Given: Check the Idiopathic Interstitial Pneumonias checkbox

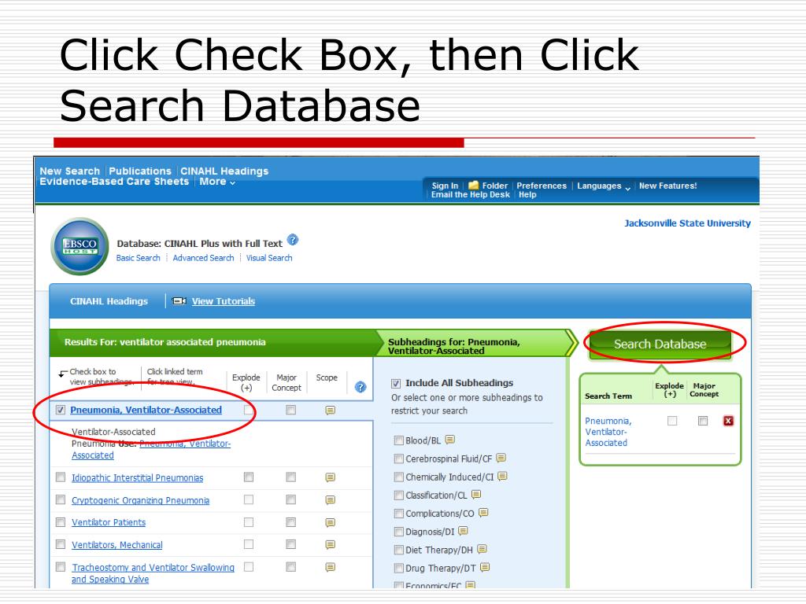Looking at the screenshot, I should (x=61, y=477).
